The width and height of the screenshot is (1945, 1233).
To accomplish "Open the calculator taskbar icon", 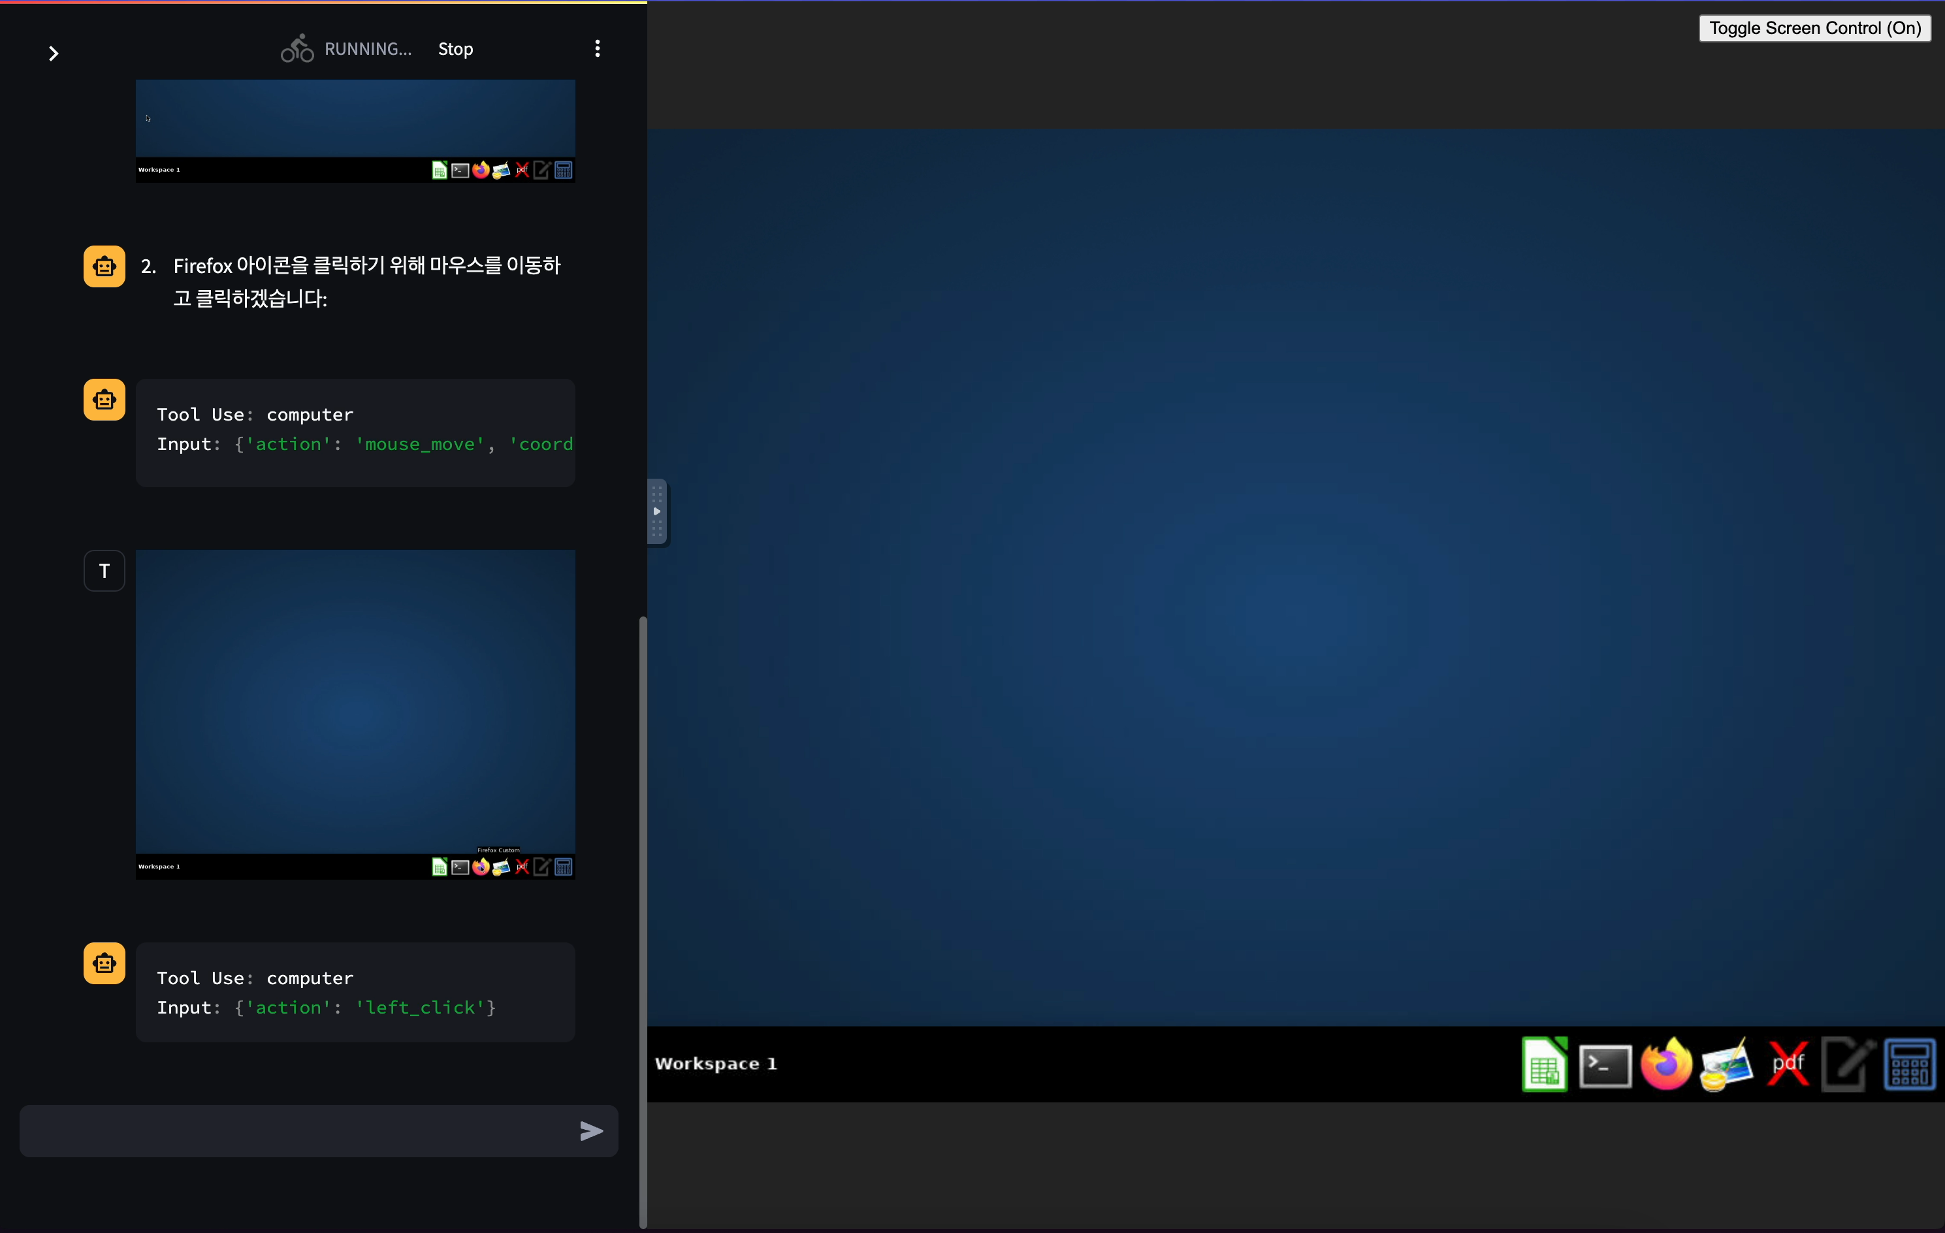I will click(x=1908, y=1065).
